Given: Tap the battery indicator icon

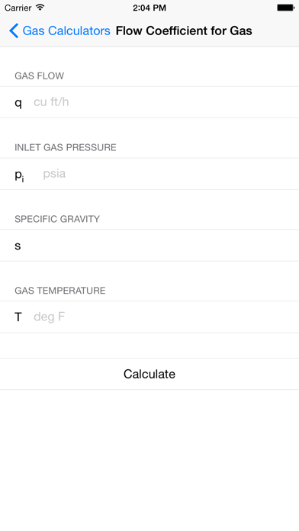Looking at the screenshot, I should (285, 8).
